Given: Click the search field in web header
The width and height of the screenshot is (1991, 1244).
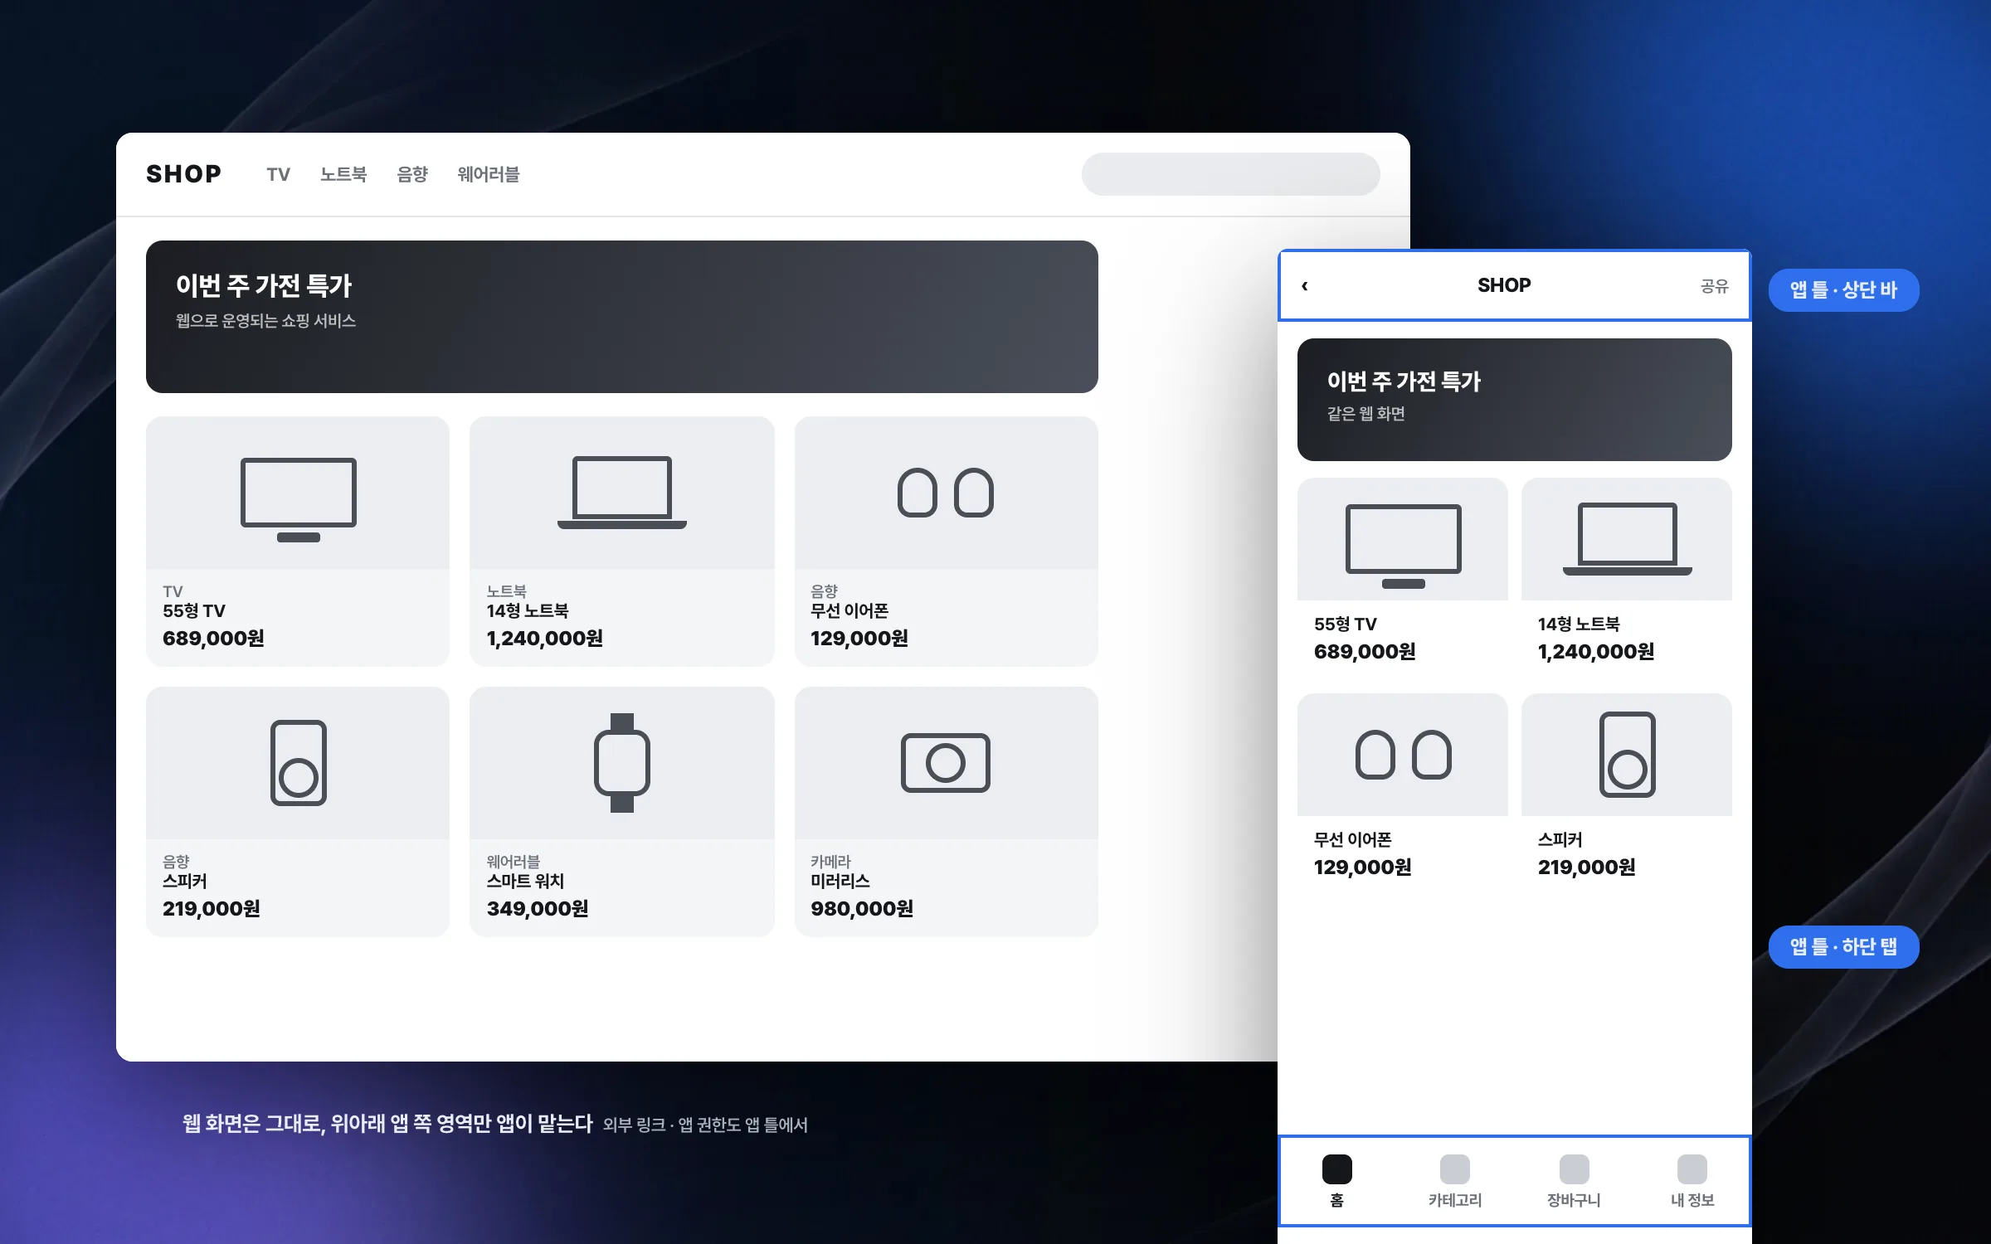Looking at the screenshot, I should tap(1231, 174).
